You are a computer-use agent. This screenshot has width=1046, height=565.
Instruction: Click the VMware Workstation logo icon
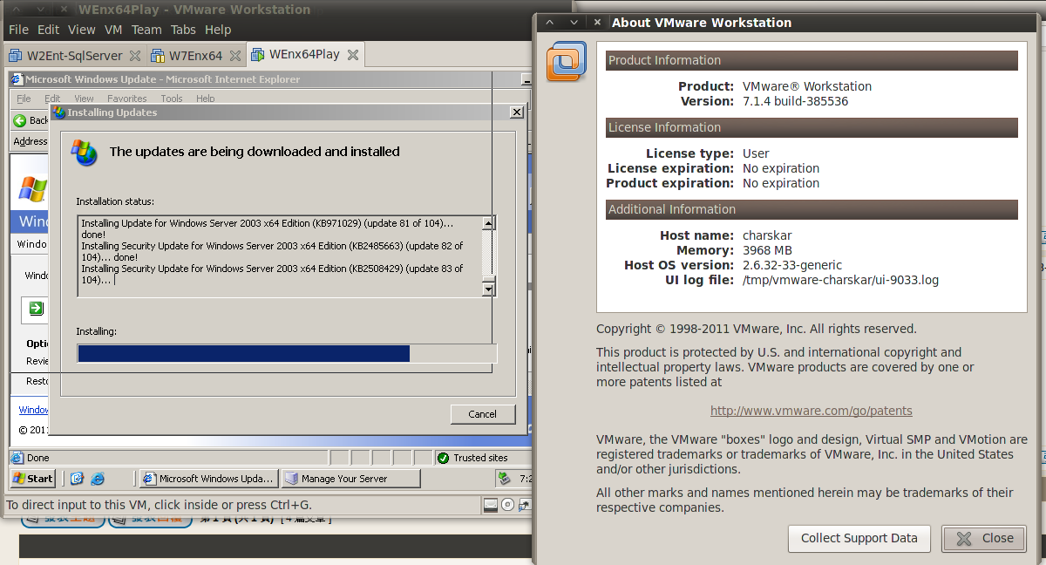coord(567,62)
